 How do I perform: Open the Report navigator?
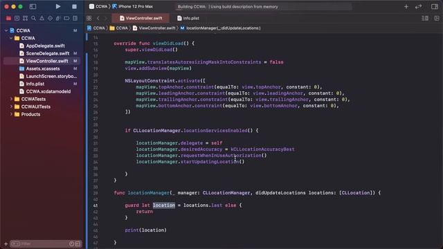click(x=75, y=19)
